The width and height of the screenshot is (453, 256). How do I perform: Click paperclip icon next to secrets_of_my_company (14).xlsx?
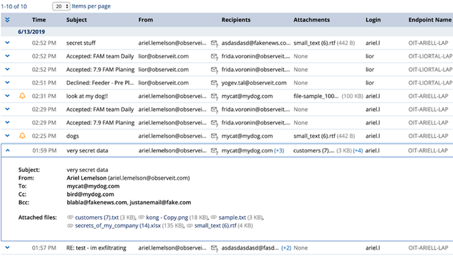pos(70,226)
